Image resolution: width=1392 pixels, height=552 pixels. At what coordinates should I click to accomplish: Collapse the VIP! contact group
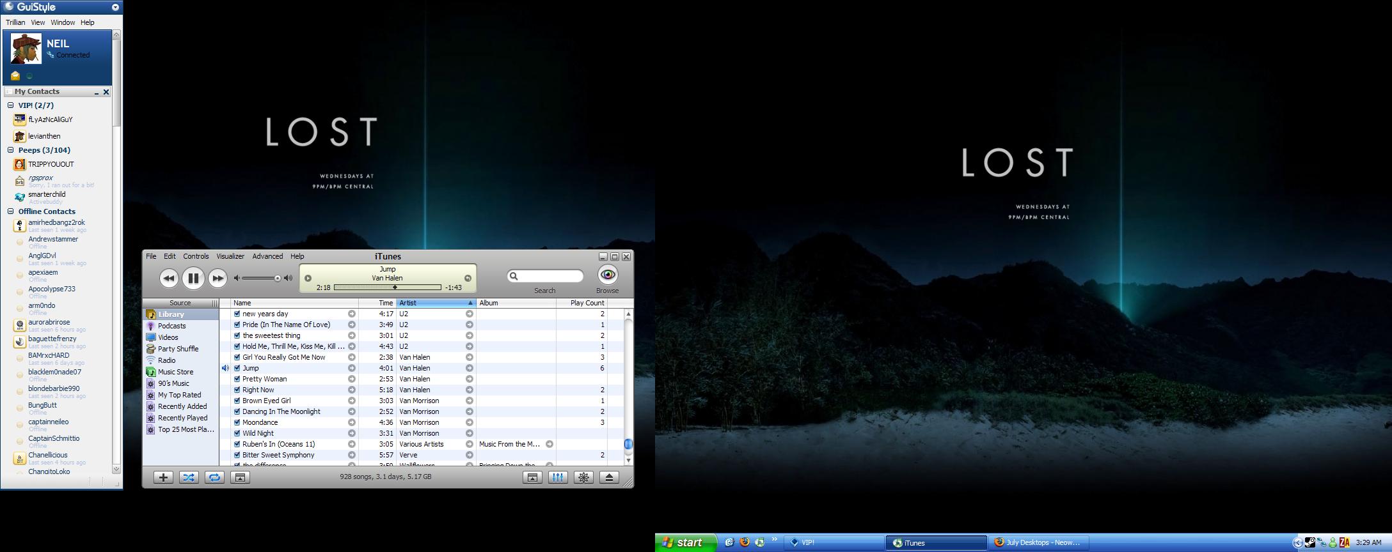(x=11, y=105)
